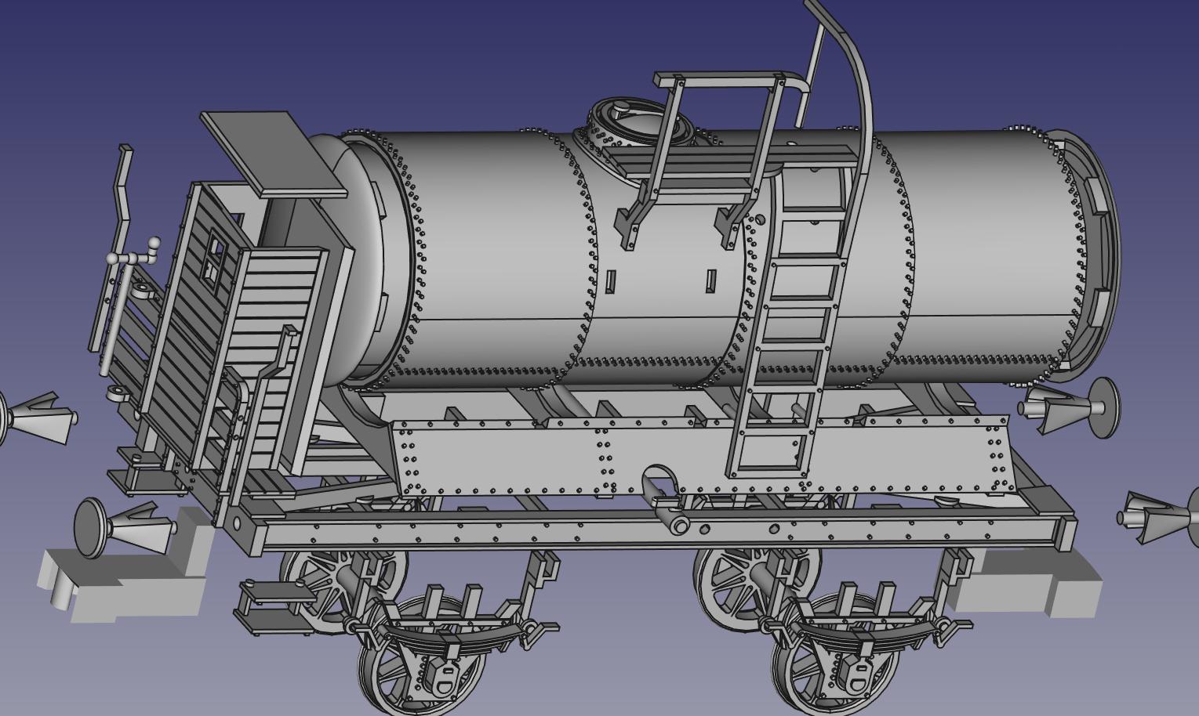Viewport: 1199px width, 716px height.
Task: Select the brake crank handle with ball ends
Action: coord(133,252)
